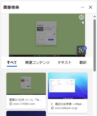Image resolution: width=98 pixels, height=116 pixels.
Task: Click the globe icon beside www.724685.com
Action: pos(11,104)
